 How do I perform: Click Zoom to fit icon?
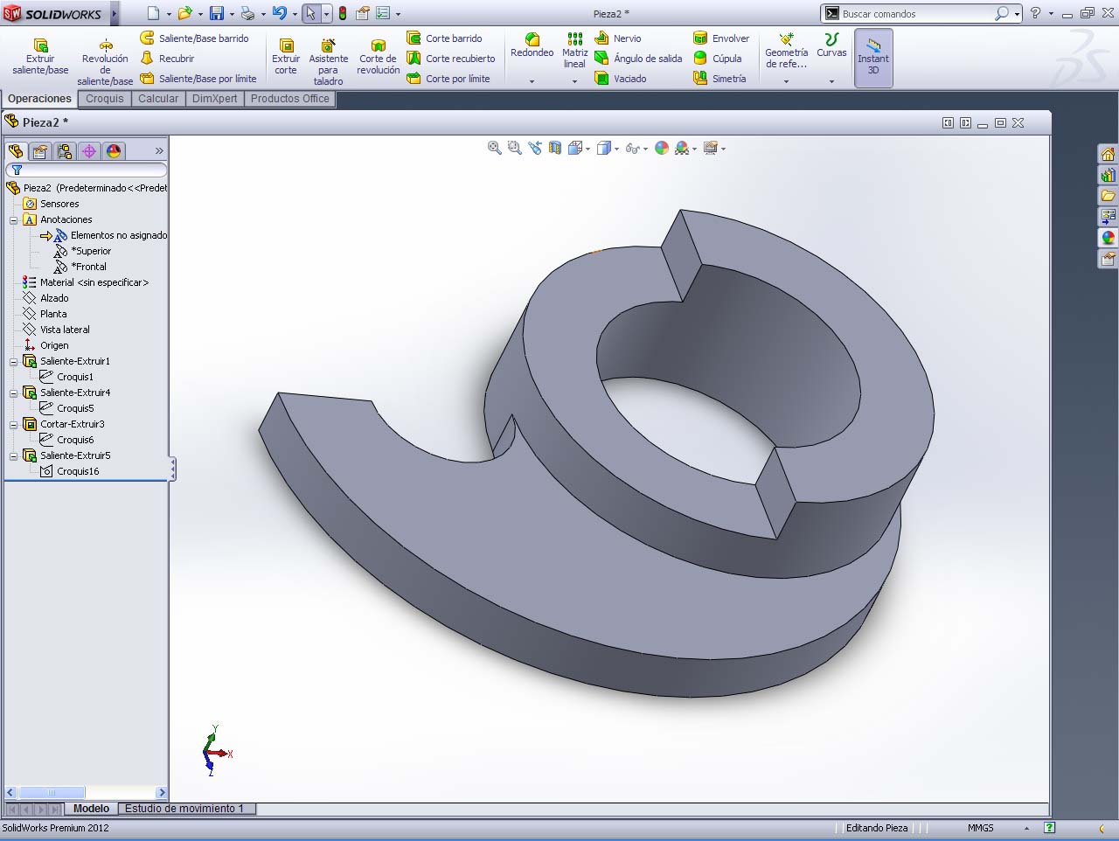pos(495,149)
